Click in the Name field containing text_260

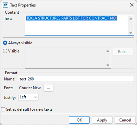click(x=76, y=79)
